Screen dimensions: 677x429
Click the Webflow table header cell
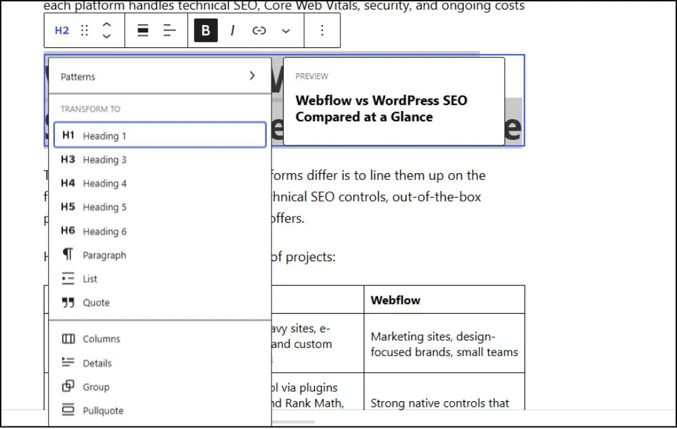point(444,300)
